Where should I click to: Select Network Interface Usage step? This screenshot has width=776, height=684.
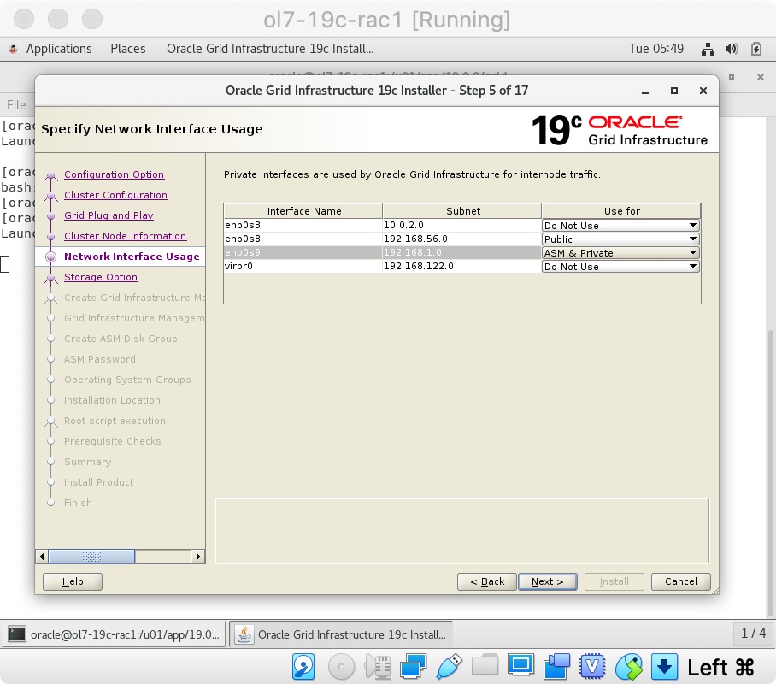(132, 256)
